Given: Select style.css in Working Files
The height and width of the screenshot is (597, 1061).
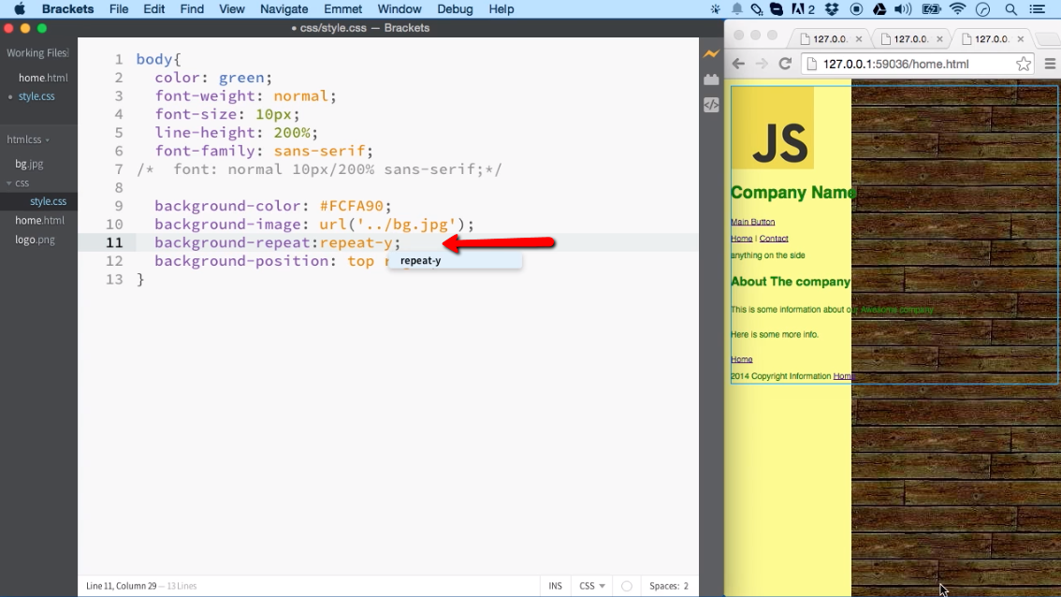Looking at the screenshot, I should tap(36, 96).
